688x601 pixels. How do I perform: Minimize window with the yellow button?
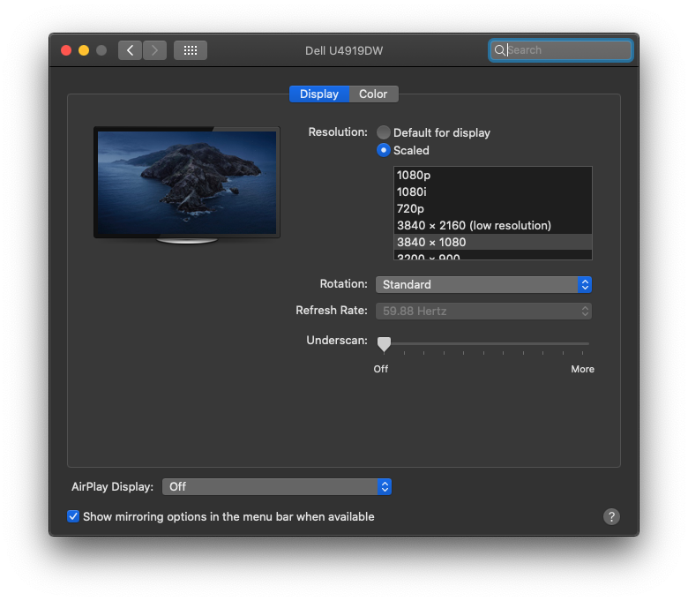pos(84,50)
